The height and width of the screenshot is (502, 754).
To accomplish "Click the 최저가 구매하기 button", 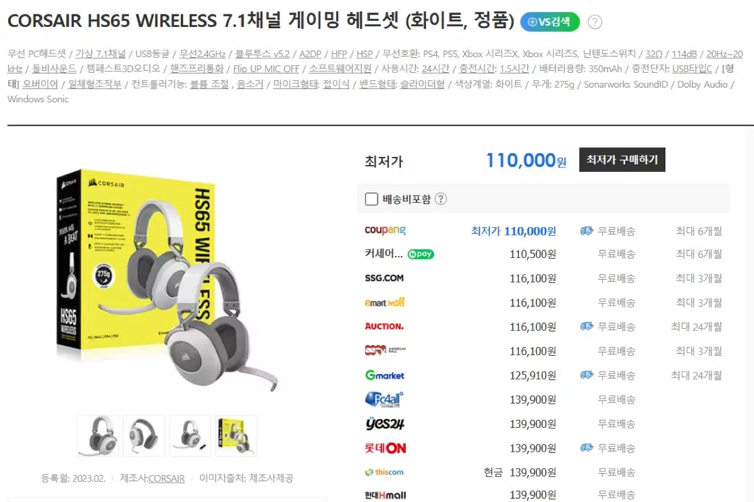I will (x=622, y=160).
